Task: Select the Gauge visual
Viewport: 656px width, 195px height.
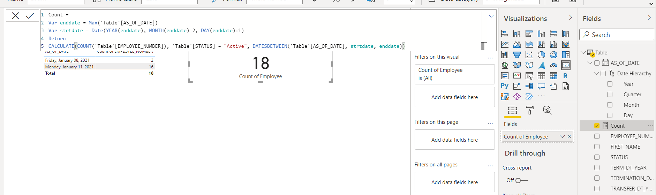Action: point(553,65)
